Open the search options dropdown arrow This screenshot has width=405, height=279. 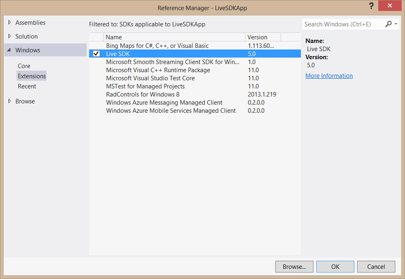point(396,24)
